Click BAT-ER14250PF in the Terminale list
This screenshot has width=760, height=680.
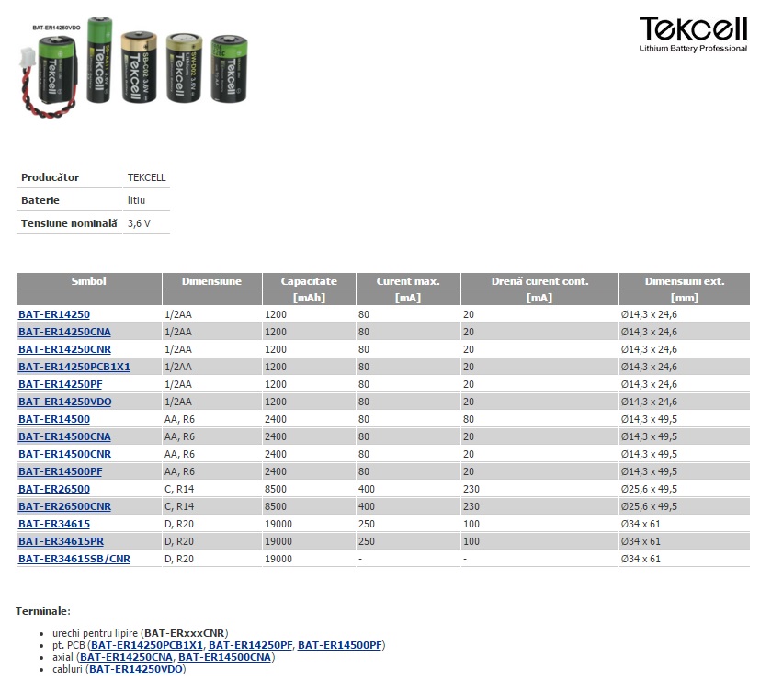[x=251, y=645]
